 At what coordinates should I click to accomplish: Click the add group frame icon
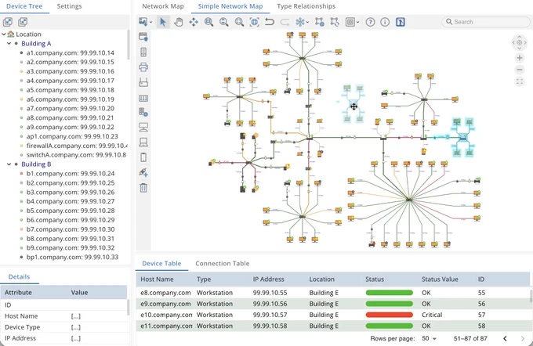tap(319, 22)
